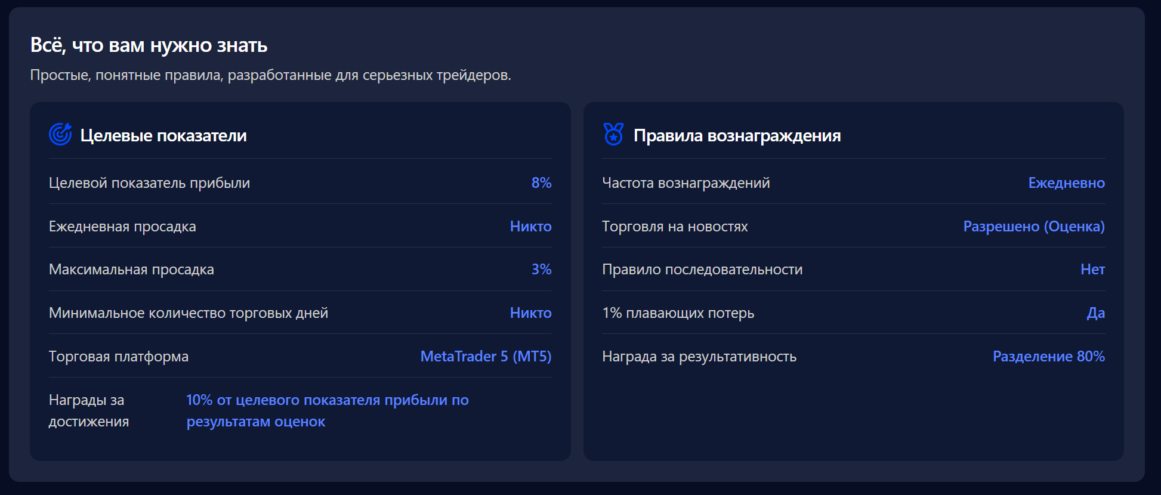Click the Целевые показатели card title
Viewport: 1161px width, 495px height.
[x=163, y=135]
